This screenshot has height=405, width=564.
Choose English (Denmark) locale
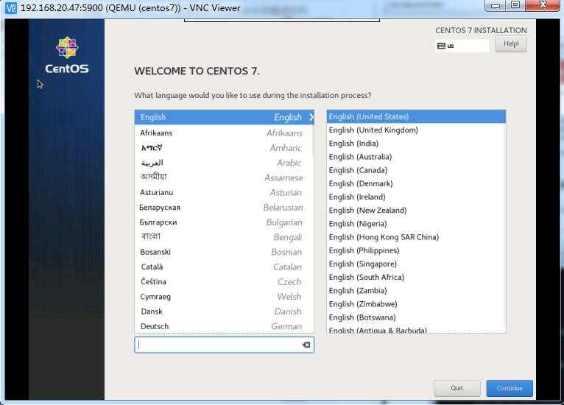pyautogui.click(x=416, y=183)
